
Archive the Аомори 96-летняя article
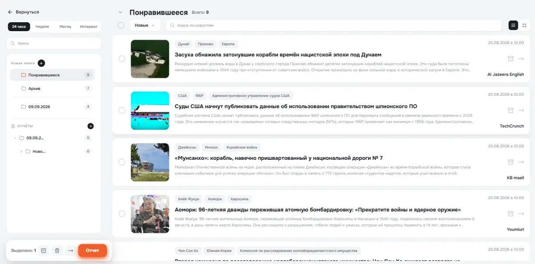pyautogui.click(x=510, y=214)
